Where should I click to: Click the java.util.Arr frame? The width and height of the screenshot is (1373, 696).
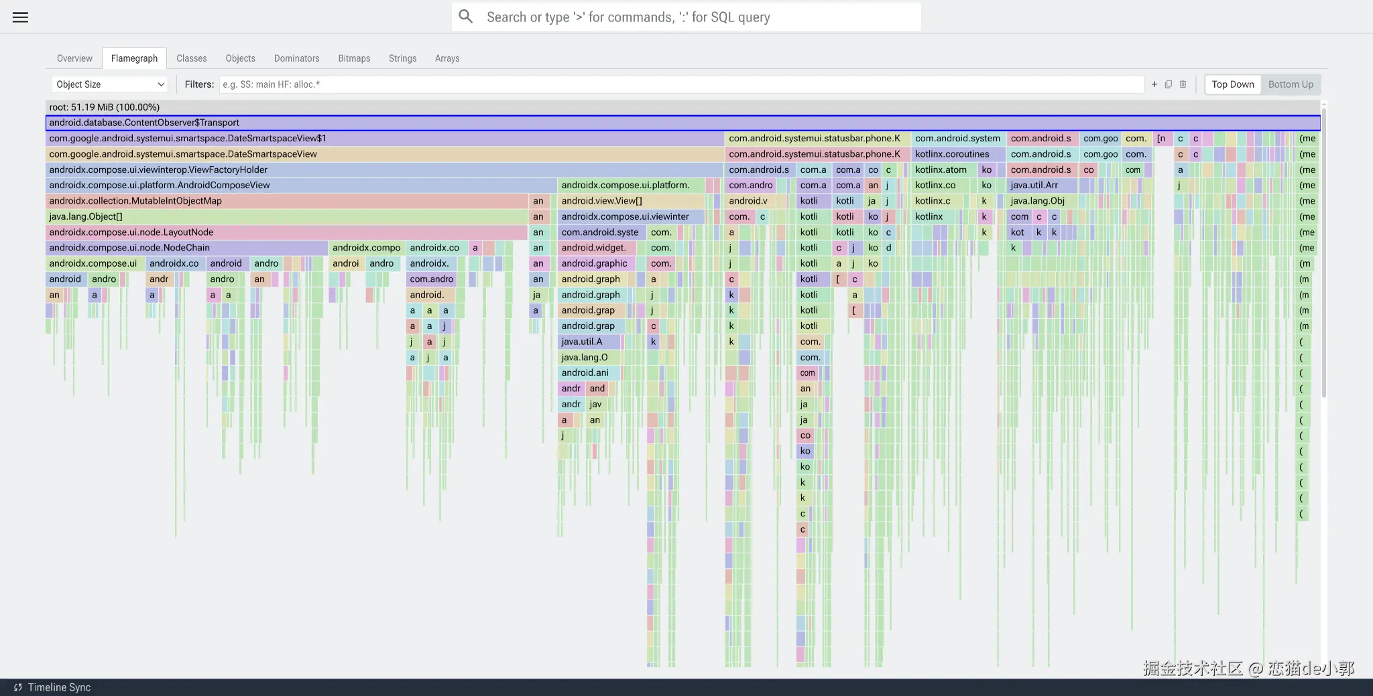[x=1042, y=186]
